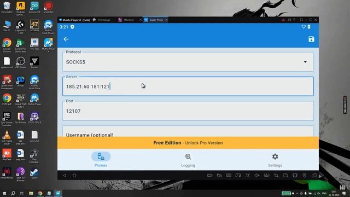Switch to the Proxies tab
The width and height of the screenshot is (350, 197).
tap(101, 159)
